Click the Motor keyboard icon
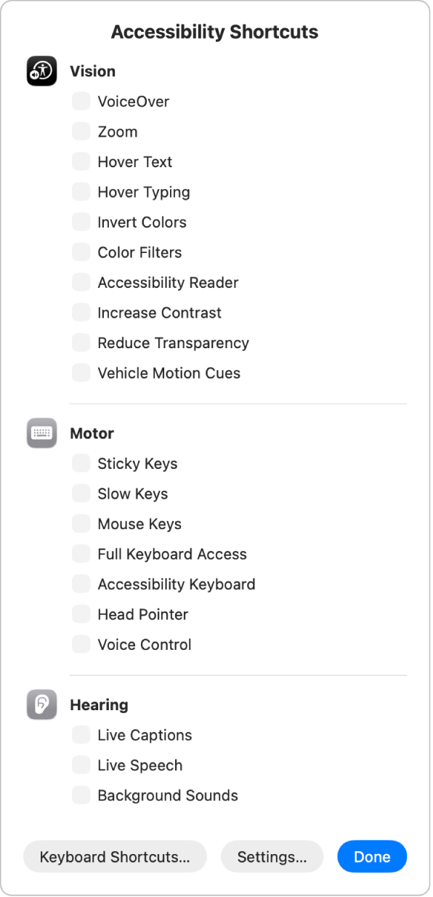The height and width of the screenshot is (897, 433). (41, 433)
